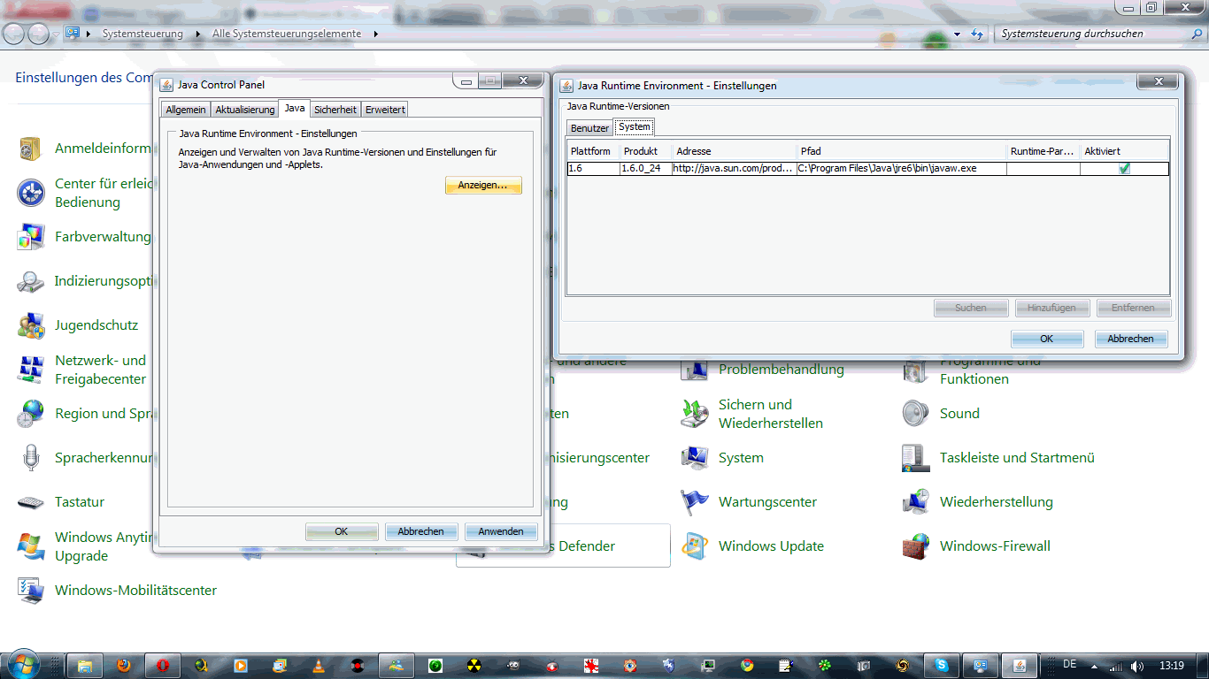This screenshot has height=679, width=1209.
Task: Launch Firefox from the taskbar
Action: click(x=125, y=665)
